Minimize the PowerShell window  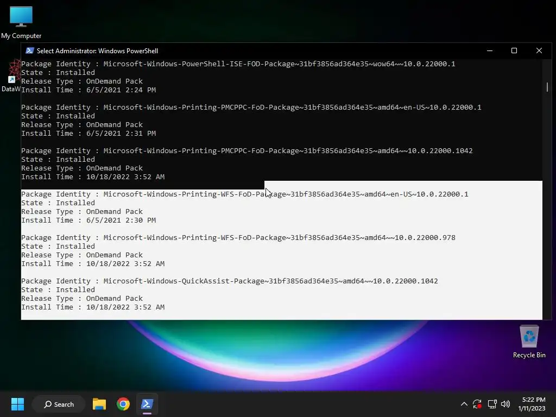(490, 50)
